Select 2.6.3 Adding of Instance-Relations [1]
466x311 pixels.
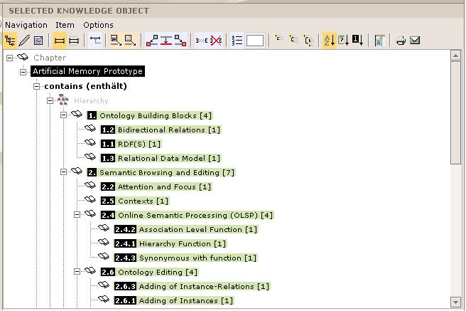[x=192, y=287]
